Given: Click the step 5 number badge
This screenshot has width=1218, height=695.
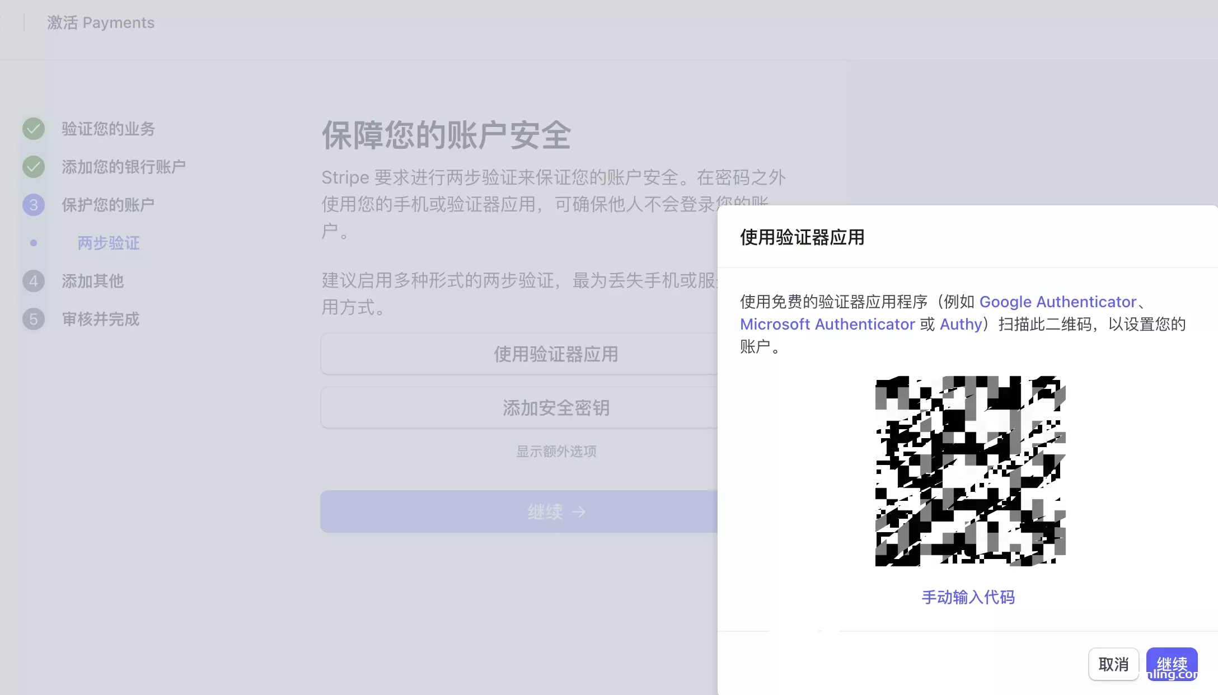Looking at the screenshot, I should coord(34,319).
